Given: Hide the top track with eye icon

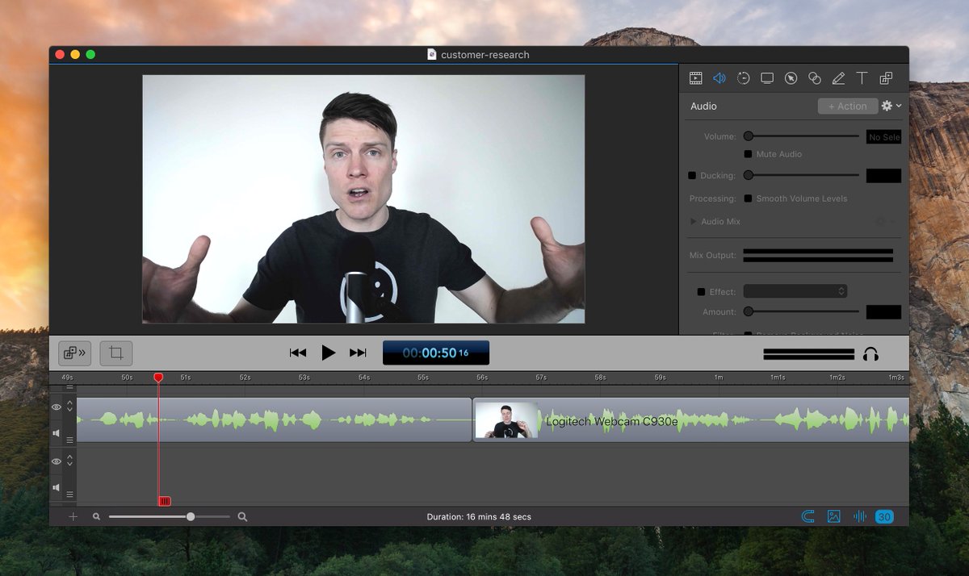Looking at the screenshot, I should 57,407.
